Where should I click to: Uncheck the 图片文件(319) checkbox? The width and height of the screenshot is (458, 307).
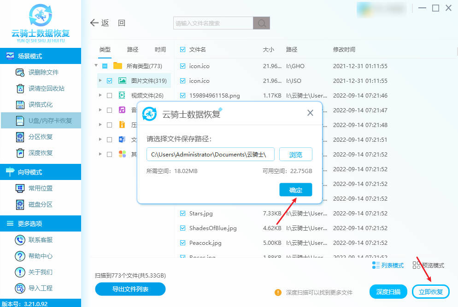click(x=109, y=81)
